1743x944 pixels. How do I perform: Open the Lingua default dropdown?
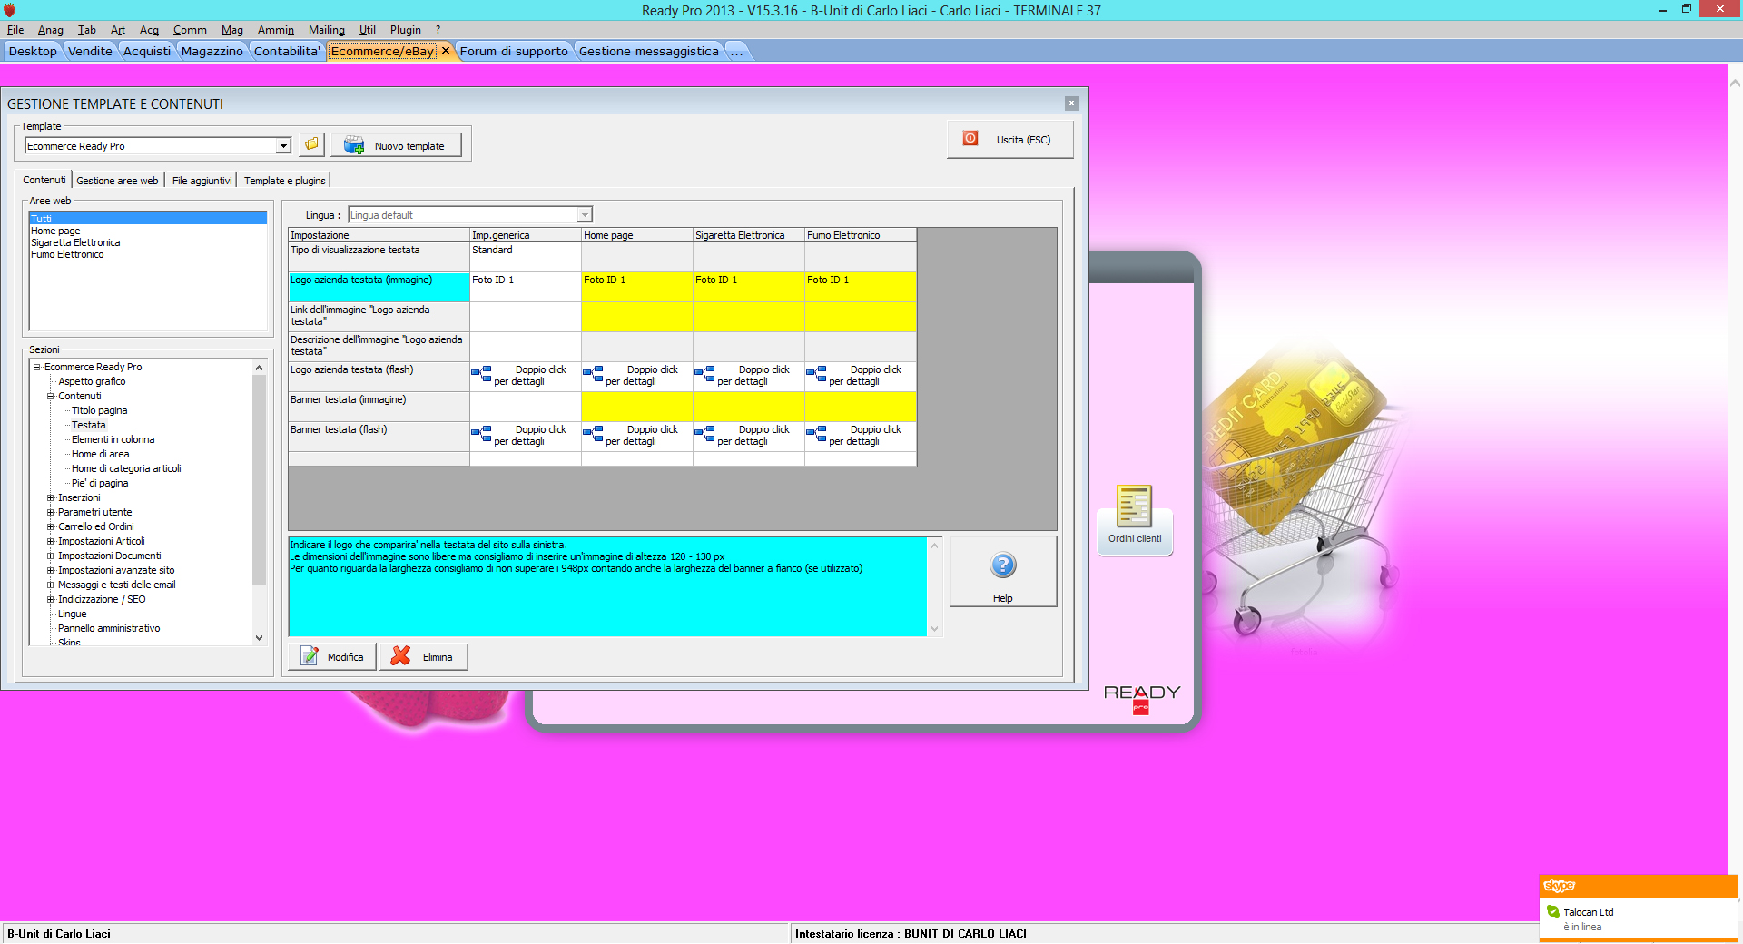click(x=585, y=215)
